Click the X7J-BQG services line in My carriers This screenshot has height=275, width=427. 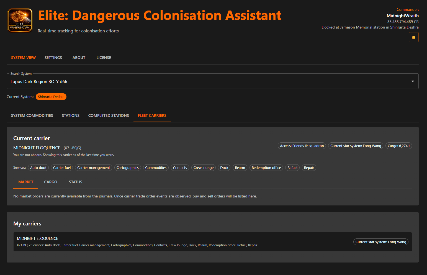click(137, 245)
